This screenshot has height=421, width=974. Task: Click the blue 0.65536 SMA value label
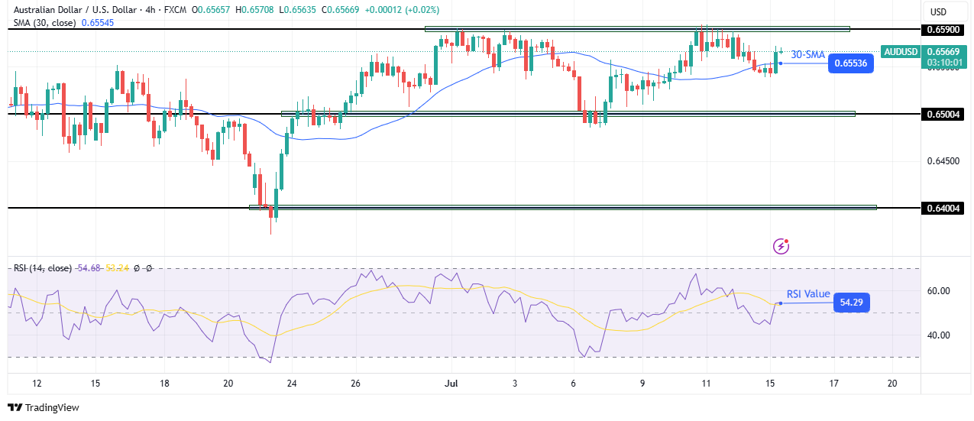pyautogui.click(x=850, y=63)
